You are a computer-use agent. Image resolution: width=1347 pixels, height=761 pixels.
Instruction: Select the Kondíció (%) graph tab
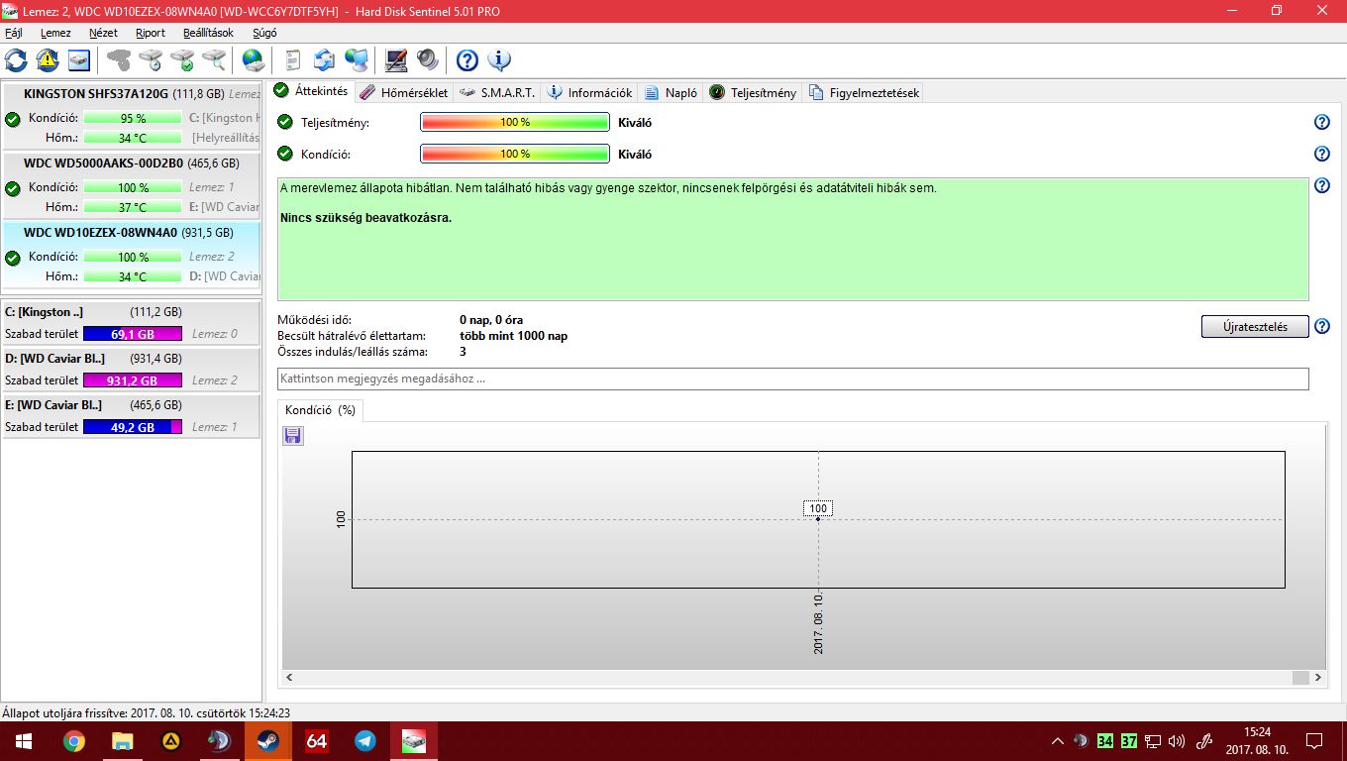320,410
